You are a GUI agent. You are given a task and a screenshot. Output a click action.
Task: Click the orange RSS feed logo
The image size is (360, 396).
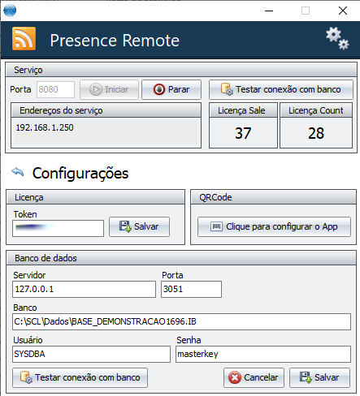click(x=24, y=38)
